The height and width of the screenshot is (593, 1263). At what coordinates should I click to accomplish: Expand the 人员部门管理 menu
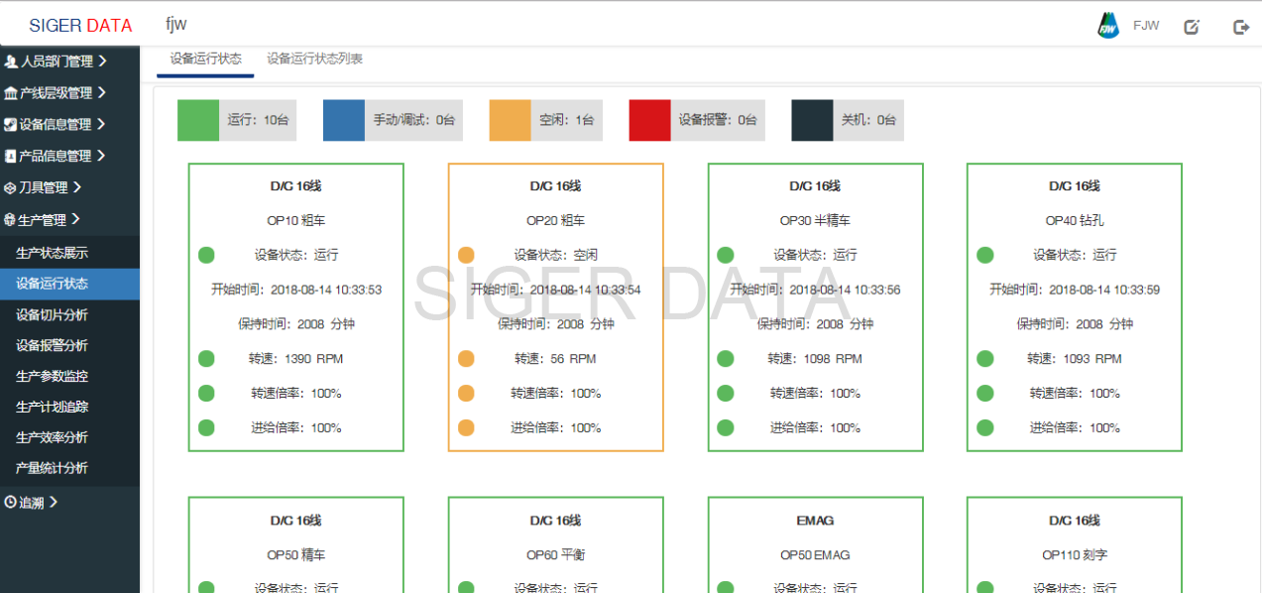tap(57, 61)
